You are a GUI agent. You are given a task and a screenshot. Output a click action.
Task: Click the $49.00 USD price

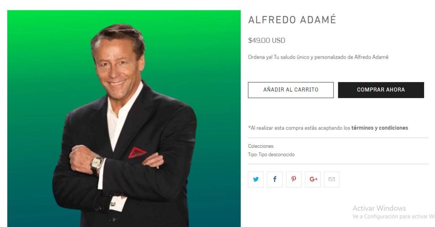[x=266, y=41]
